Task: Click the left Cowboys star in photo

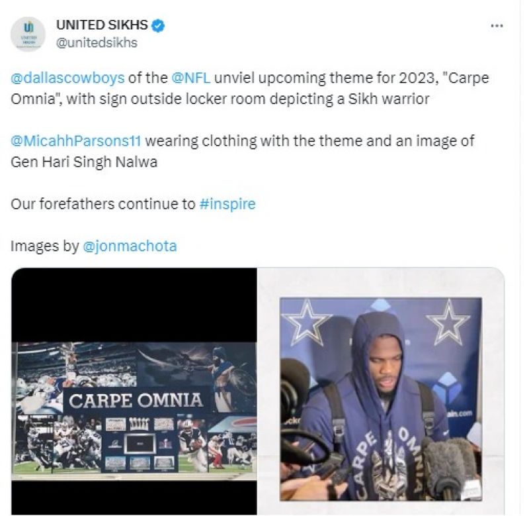Action: (x=305, y=323)
